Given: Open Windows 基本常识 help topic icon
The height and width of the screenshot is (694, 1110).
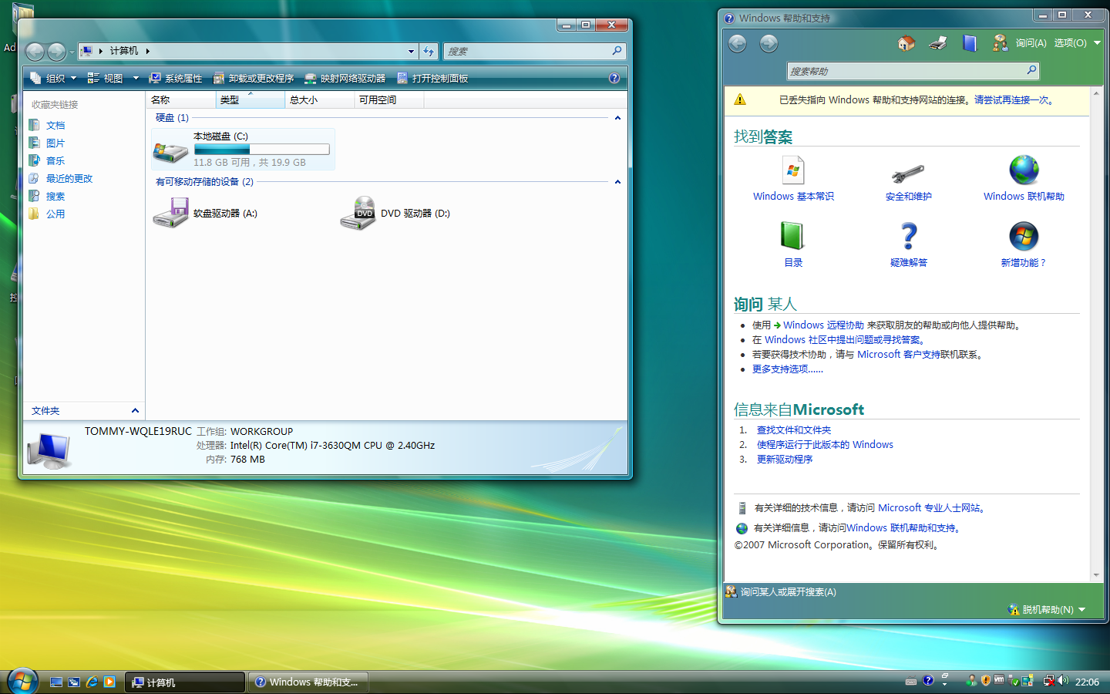Looking at the screenshot, I should [x=793, y=170].
